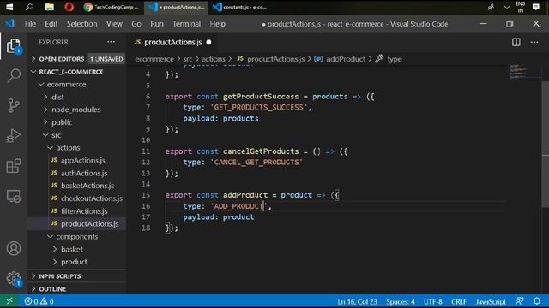
Task: Open the Accounts menu icon
Action: [14, 248]
